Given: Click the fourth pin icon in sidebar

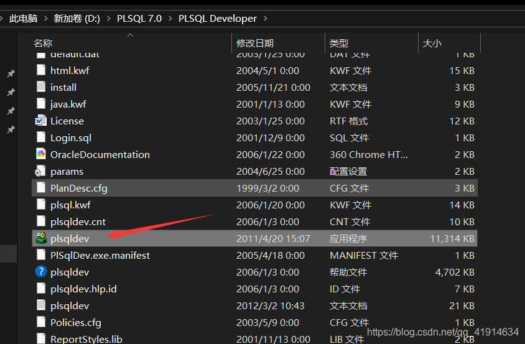Looking at the screenshot, I should click(11, 129).
